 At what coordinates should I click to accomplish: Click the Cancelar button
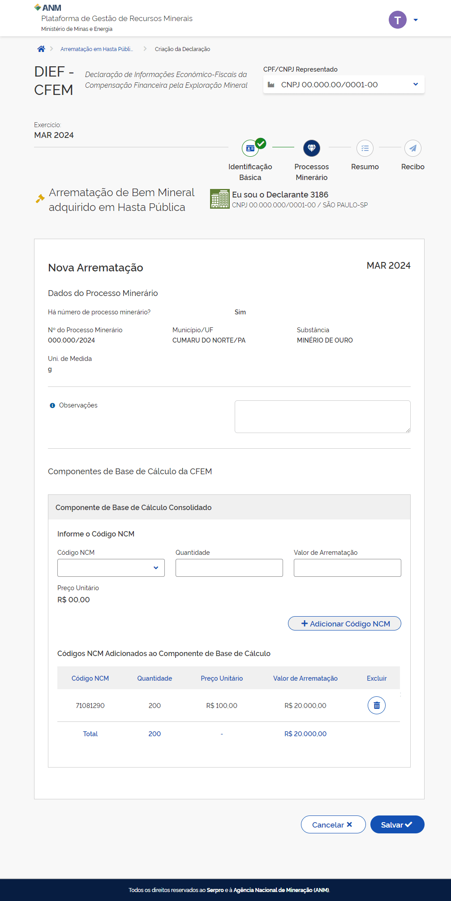[x=333, y=824]
